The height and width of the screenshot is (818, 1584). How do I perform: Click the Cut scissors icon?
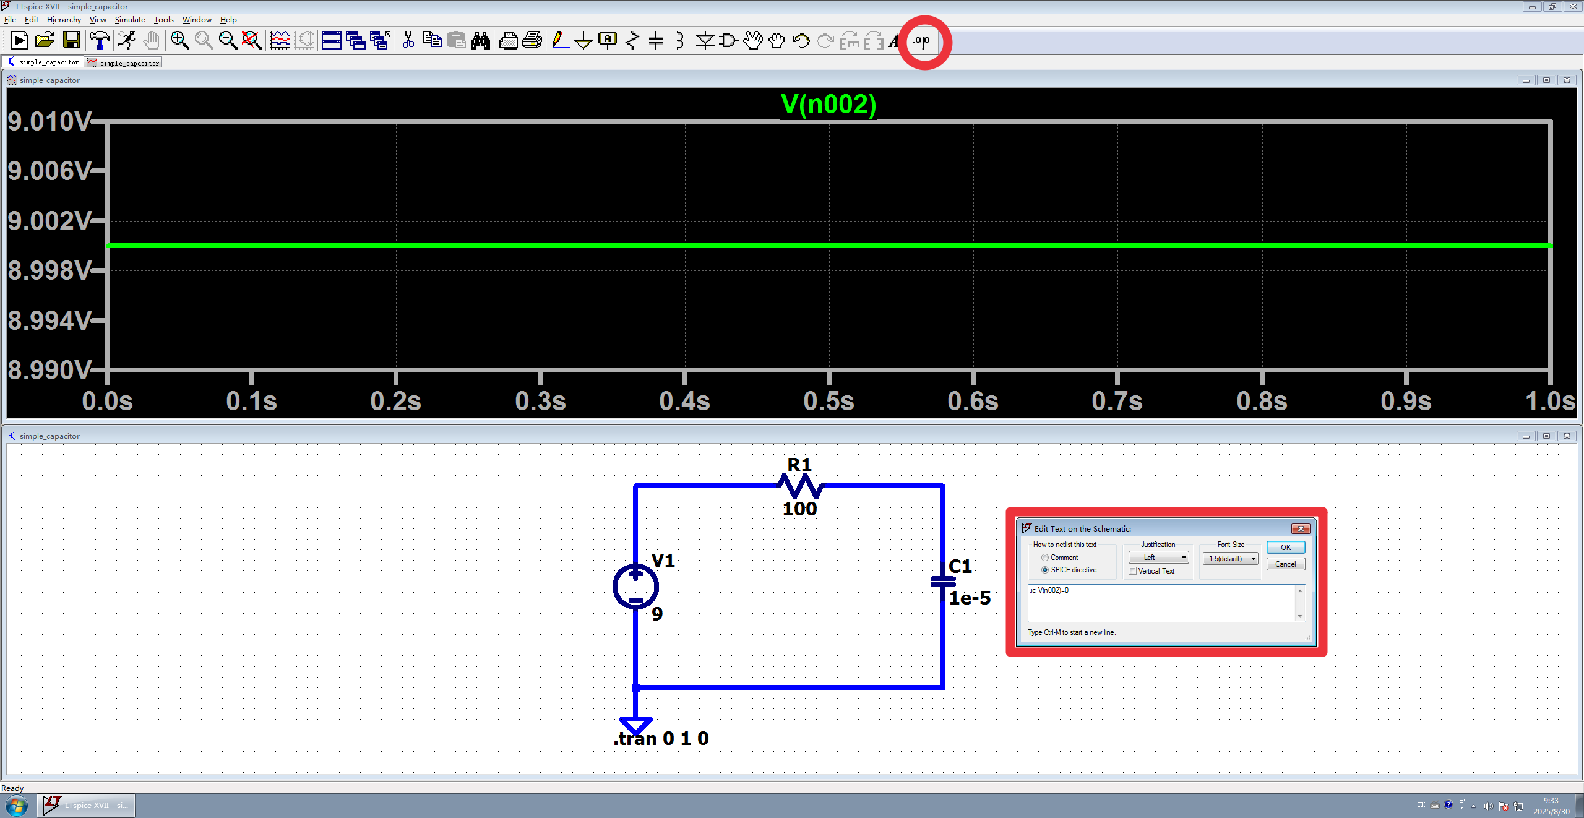[408, 41]
